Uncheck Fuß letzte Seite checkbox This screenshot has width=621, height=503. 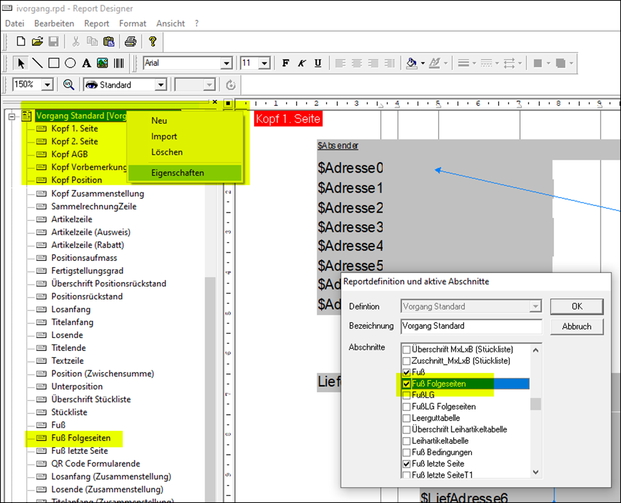click(406, 464)
